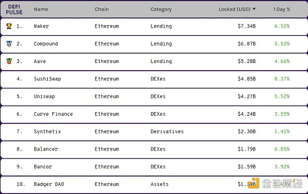Open the Maker project link
Screen dimensions: 308x194
tap(41, 26)
